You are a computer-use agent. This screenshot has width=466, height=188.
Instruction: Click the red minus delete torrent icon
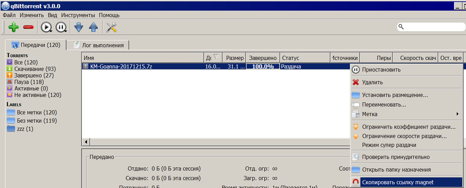(x=28, y=27)
